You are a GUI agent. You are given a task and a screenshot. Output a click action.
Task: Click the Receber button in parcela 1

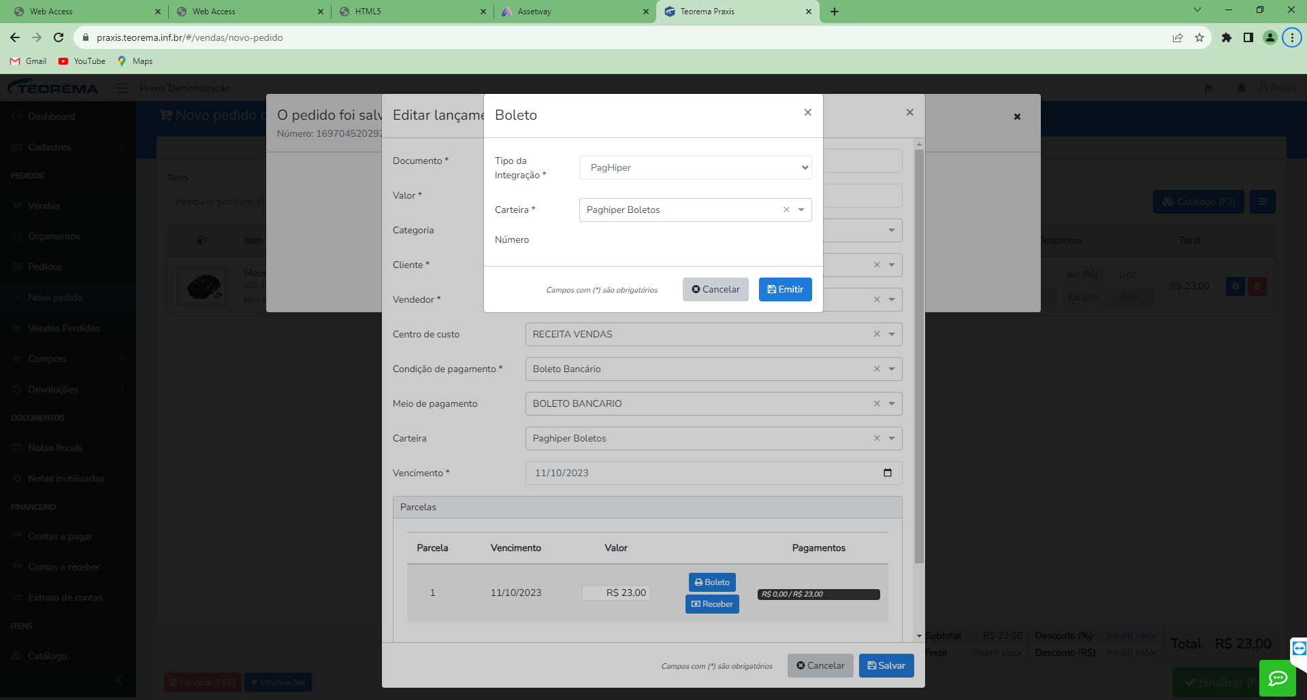[x=712, y=604]
